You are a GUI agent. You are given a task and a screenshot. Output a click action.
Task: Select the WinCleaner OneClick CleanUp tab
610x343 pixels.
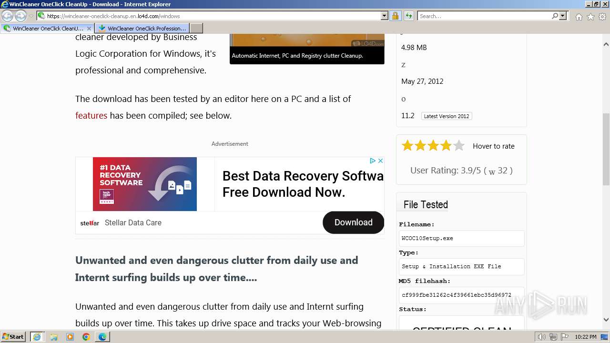pyautogui.click(x=47, y=28)
